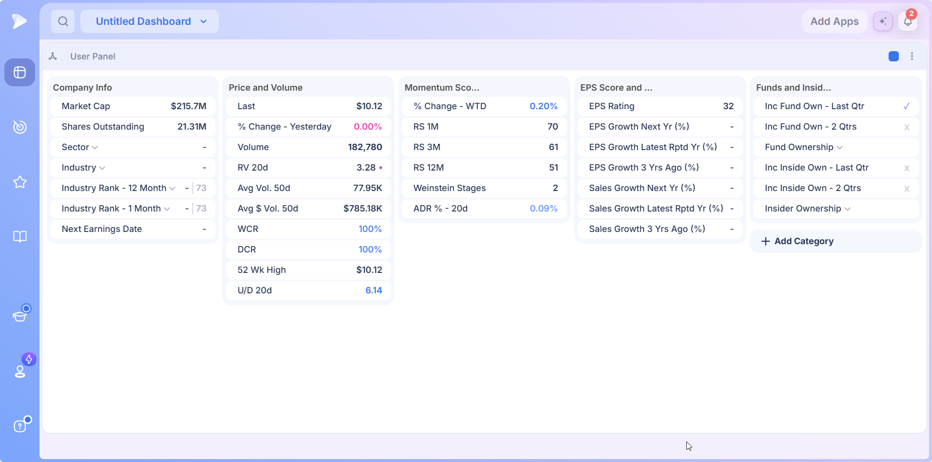Screen dimensions: 932x462
Task: Click EPS Growth 3 Yrs Ago (%) row
Action: click(660, 168)
